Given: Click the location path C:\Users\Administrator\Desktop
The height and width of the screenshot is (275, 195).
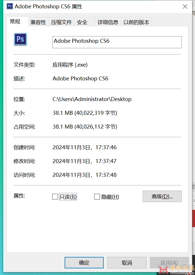Looking at the screenshot, I should click(92, 99).
